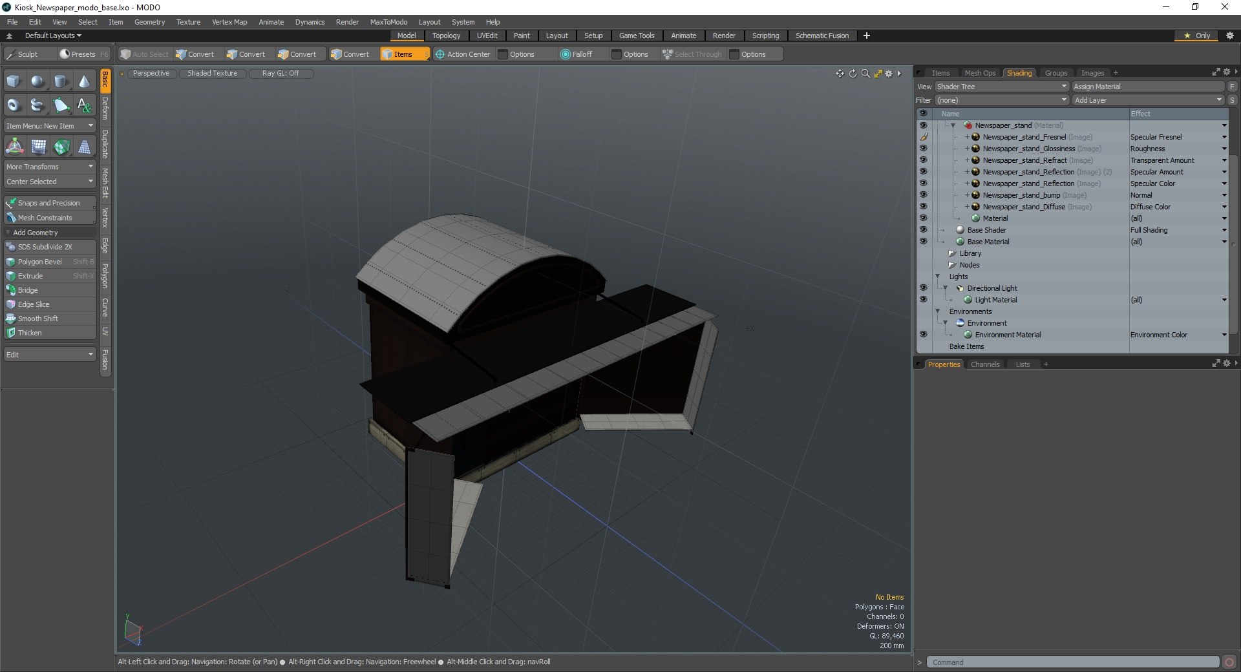Select the Cone primitive tool
This screenshot has width=1241, height=672.
click(x=84, y=81)
